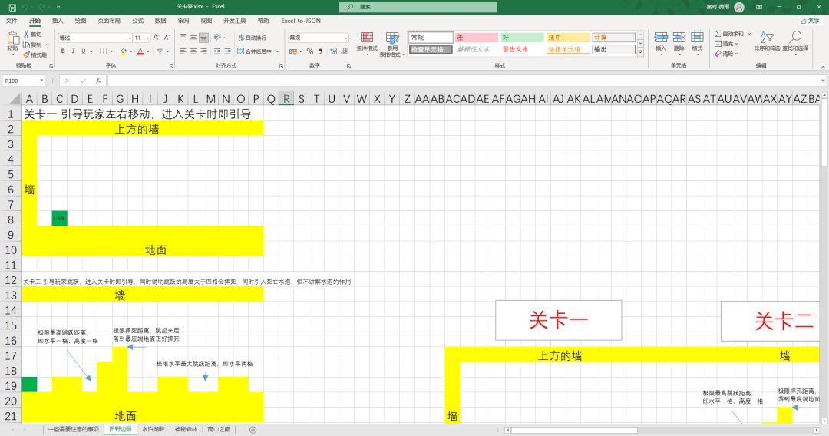Switch to the 数据 ribbon tab
This screenshot has height=436, width=829.
click(x=160, y=21)
